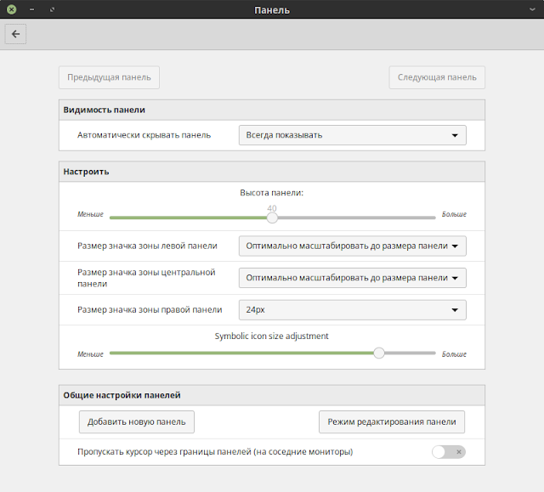
Task: Click the slider value 40
Action: 272,208
